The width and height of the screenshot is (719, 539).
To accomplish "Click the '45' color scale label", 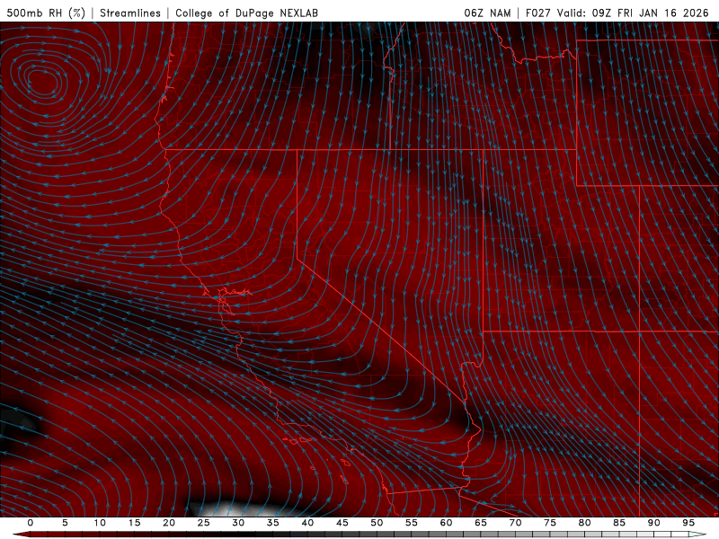I will [342, 523].
